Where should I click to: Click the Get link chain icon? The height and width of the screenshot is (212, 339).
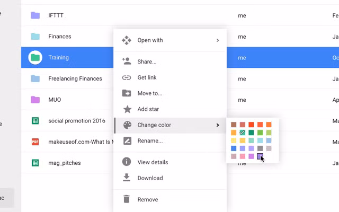[127, 77]
